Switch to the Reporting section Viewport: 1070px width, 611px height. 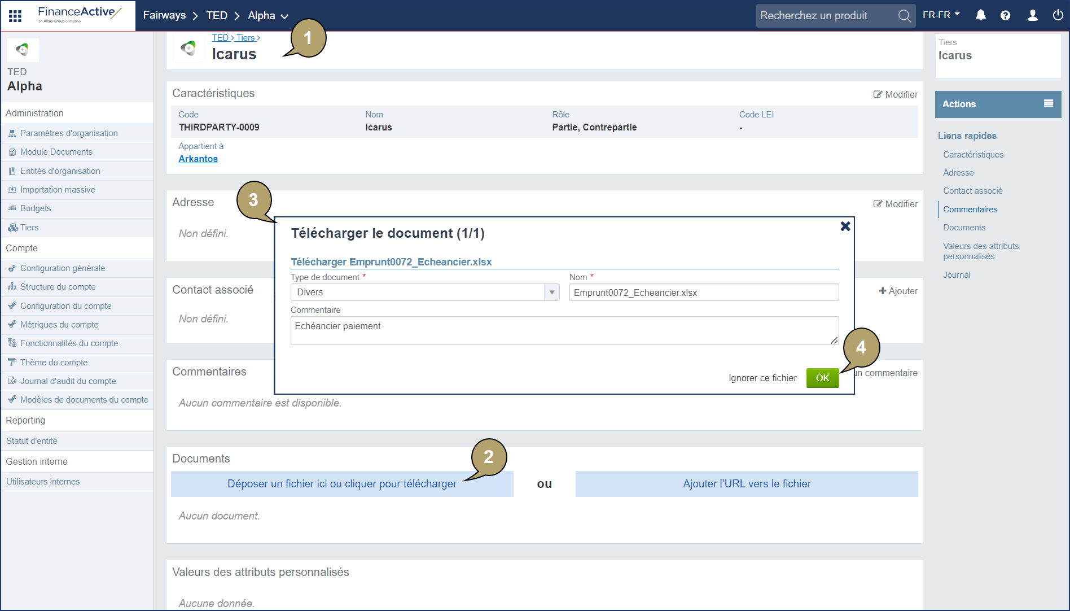(25, 420)
